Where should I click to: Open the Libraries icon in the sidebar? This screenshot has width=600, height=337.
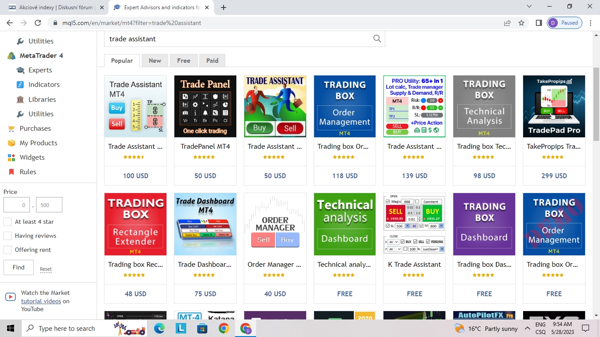click(x=20, y=100)
